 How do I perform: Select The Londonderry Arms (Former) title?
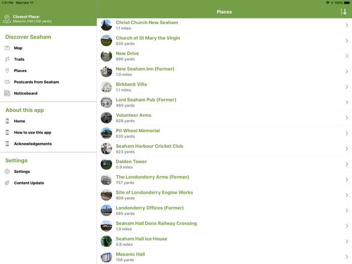point(152,177)
